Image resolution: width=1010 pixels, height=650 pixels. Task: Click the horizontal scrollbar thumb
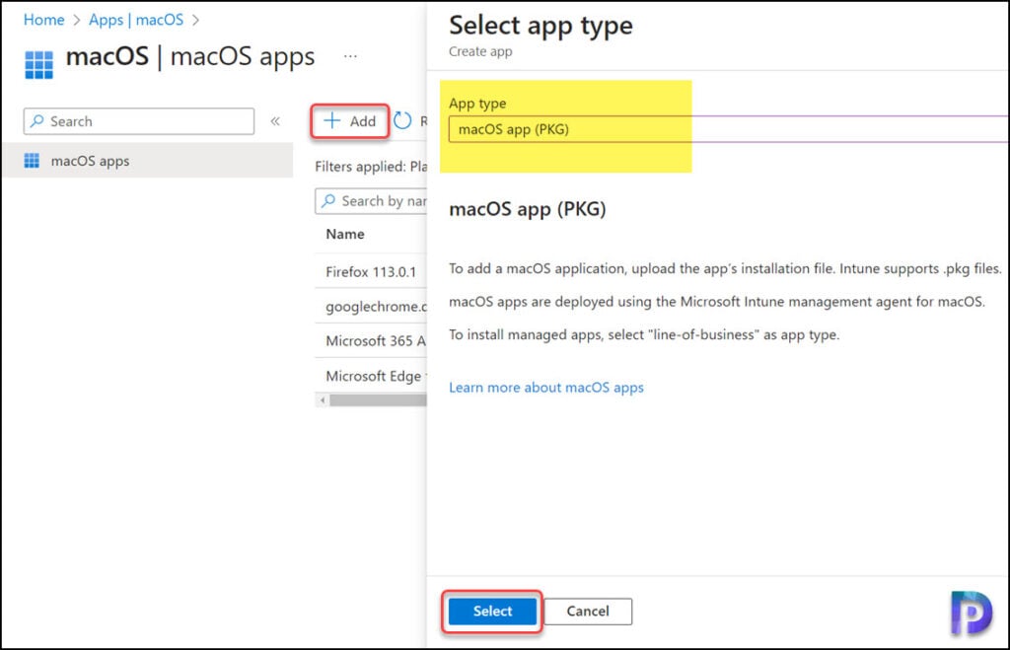(378, 400)
